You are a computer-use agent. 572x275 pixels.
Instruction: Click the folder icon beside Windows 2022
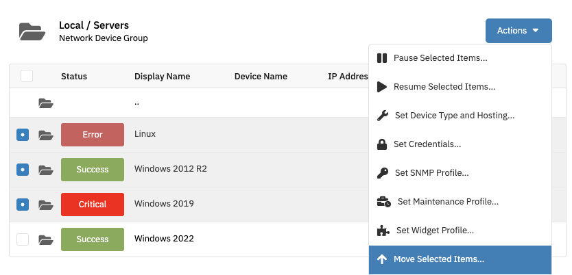point(46,239)
